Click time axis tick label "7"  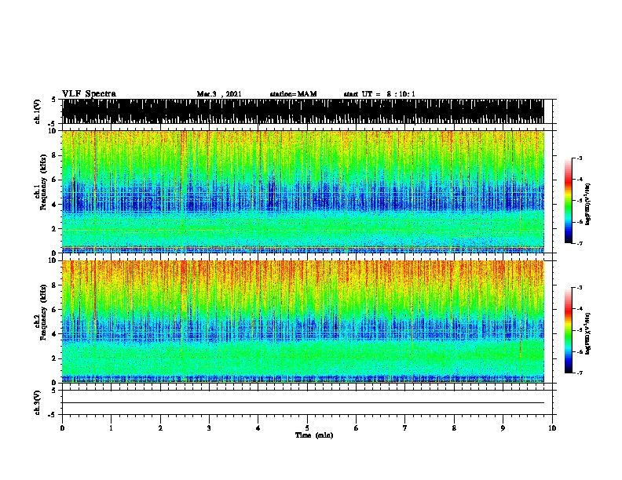405,428
